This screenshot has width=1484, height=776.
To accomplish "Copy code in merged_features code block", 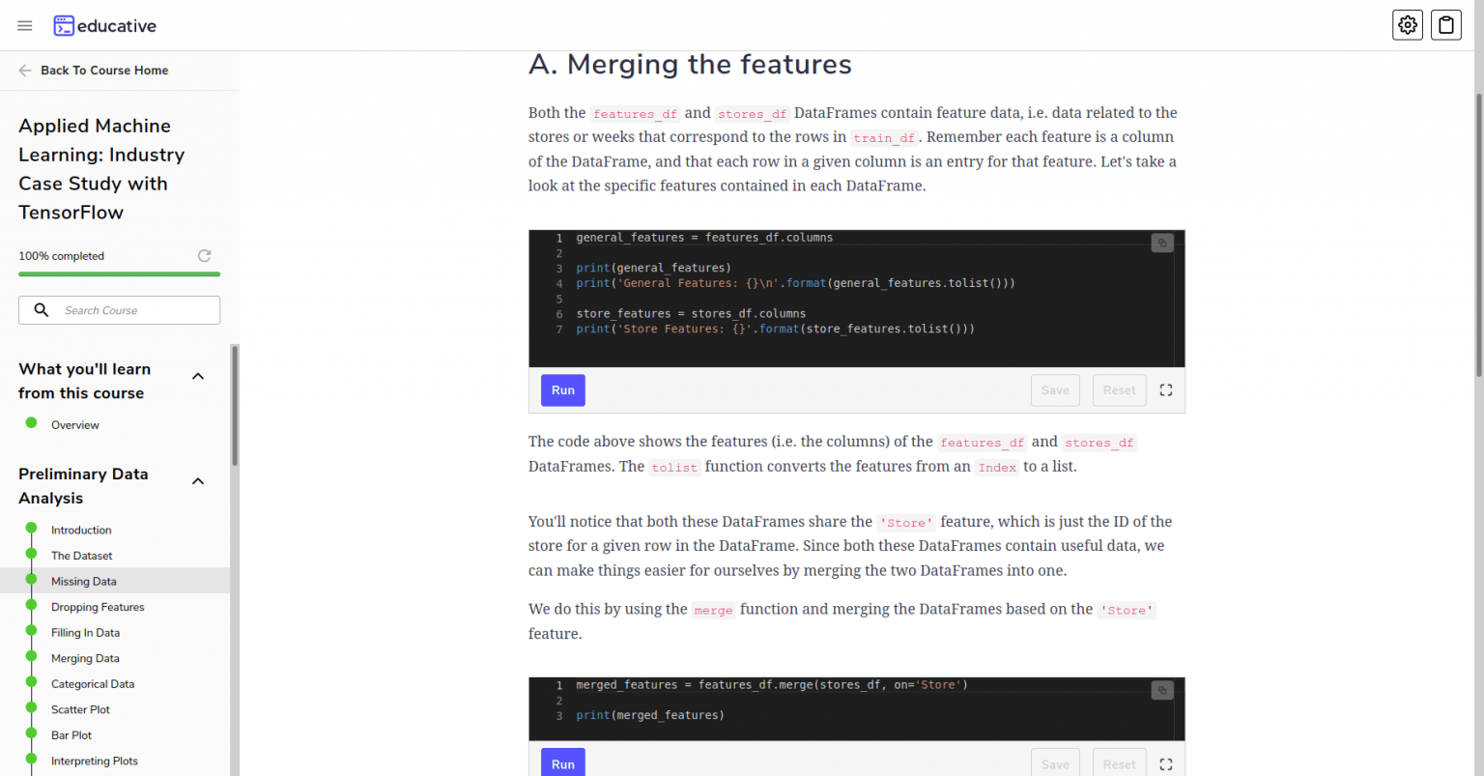I will coord(1162,691).
